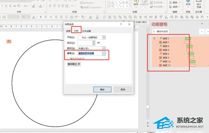The width and height of the screenshot is (209, 133).
Task: Select the 椭圆 10 emphasis animation row
Action: point(180,65)
